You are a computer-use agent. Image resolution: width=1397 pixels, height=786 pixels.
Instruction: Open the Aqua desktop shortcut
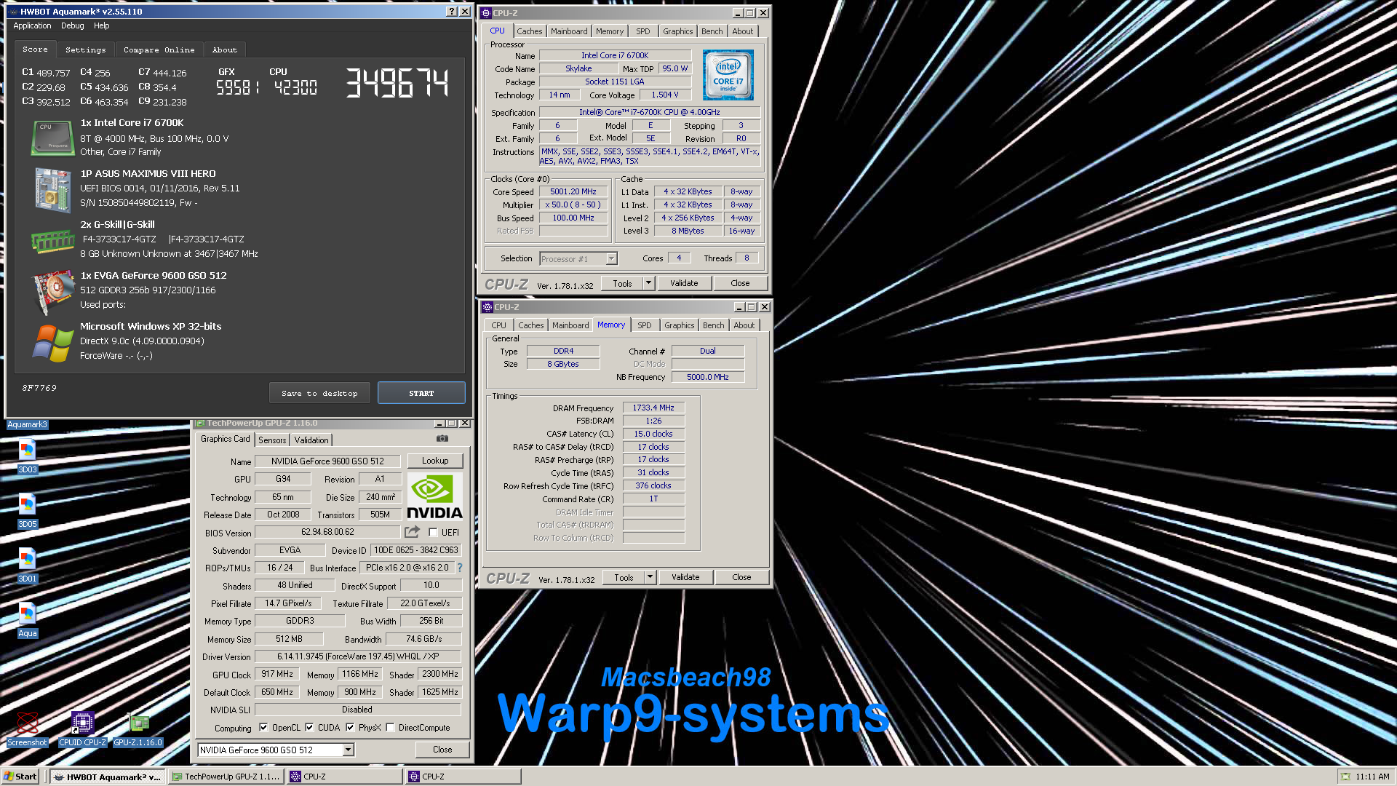pos(27,620)
